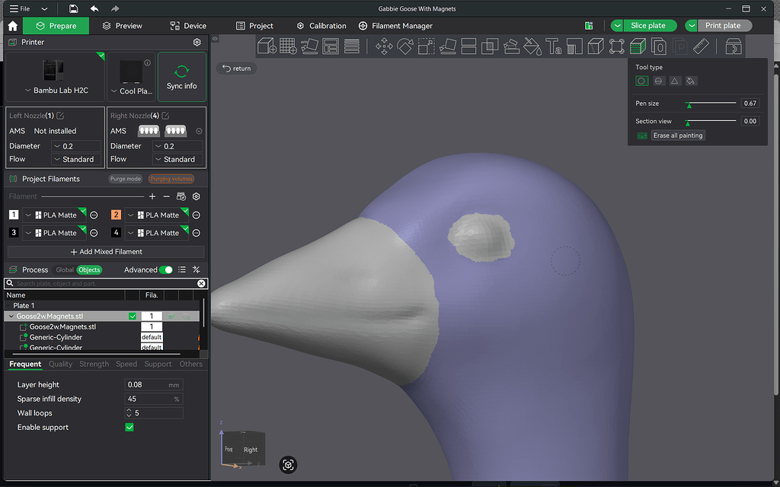Click the Add plate grid icon
This screenshot has width=780, height=487.
288,46
